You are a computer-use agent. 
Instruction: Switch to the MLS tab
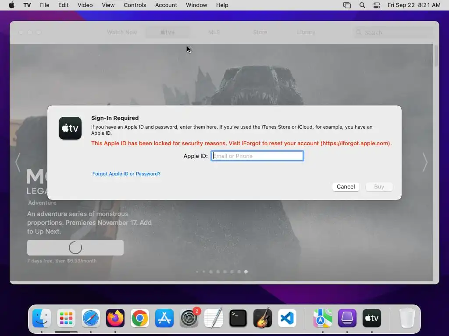tap(214, 32)
